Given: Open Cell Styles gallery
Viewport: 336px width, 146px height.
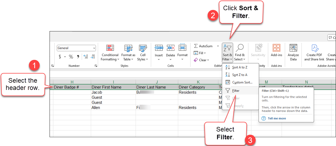Looking at the screenshot, I should (x=143, y=53).
